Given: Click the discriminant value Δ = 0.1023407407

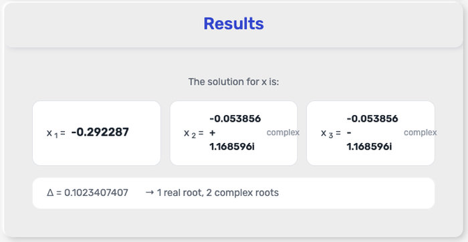Looking at the screenshot, I should [88, 193].
